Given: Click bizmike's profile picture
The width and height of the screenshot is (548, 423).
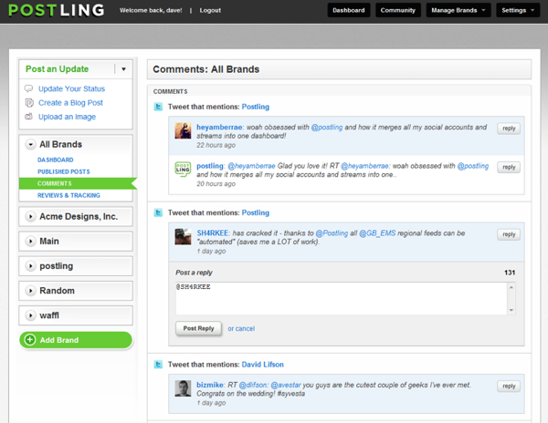Looking at the screenshot, I should (184, 388).
